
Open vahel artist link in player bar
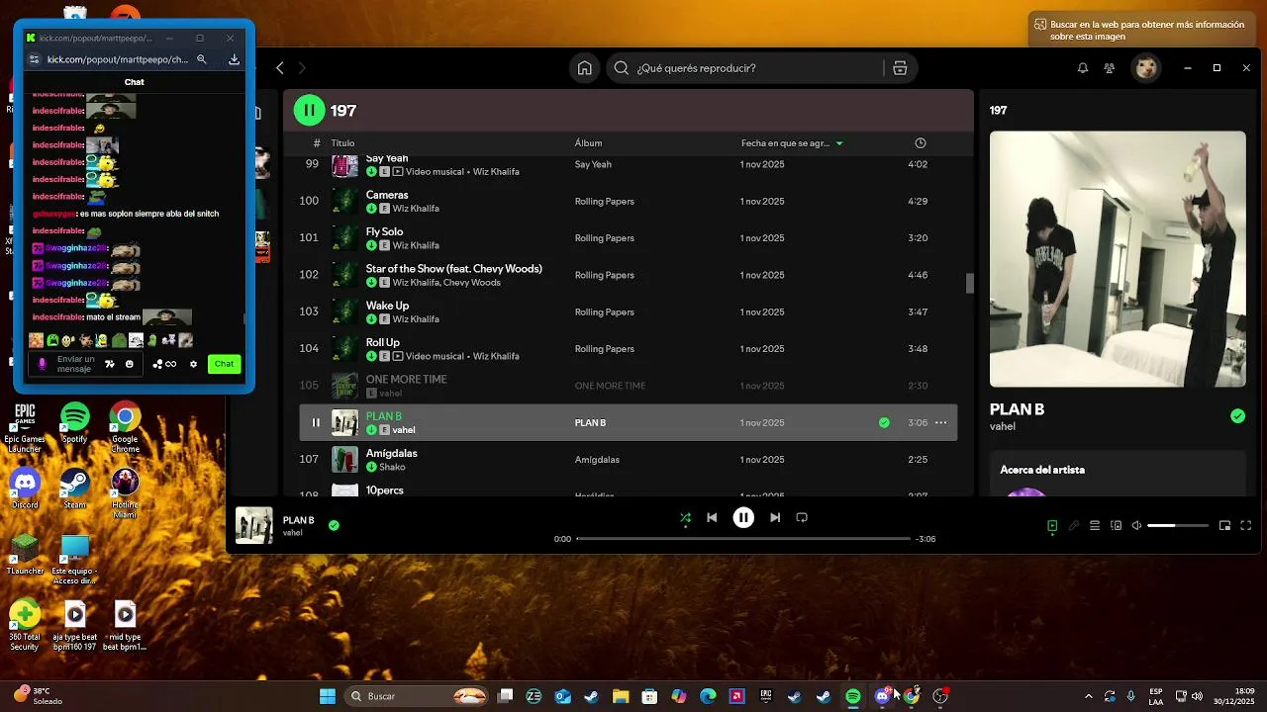click(293, 533)
